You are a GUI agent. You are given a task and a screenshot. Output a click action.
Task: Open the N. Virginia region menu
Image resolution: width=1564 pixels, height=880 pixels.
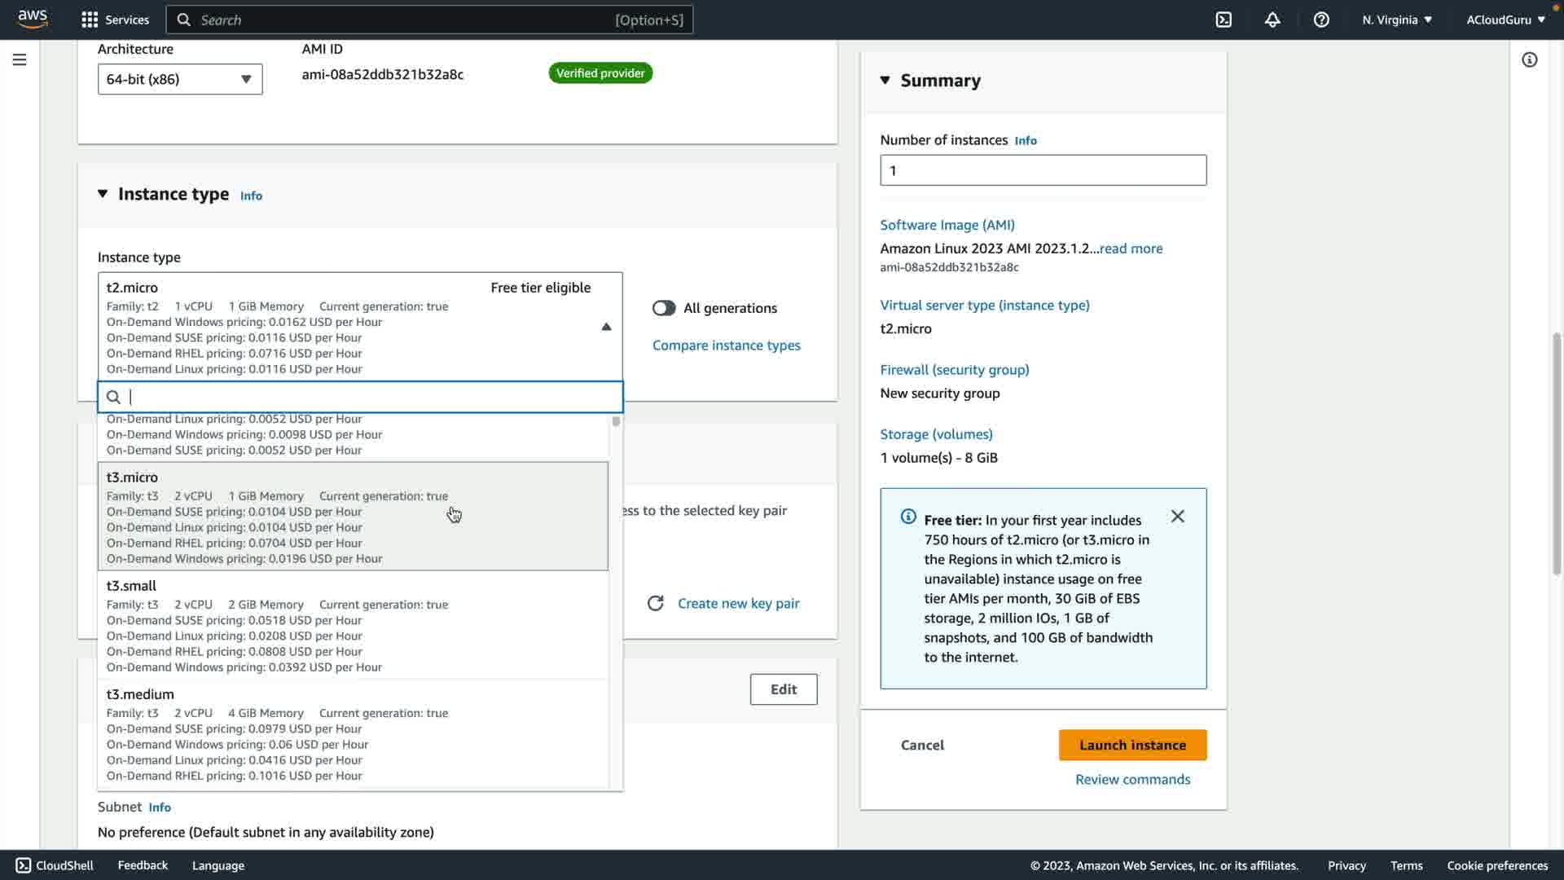click(x=1396, y=20)
